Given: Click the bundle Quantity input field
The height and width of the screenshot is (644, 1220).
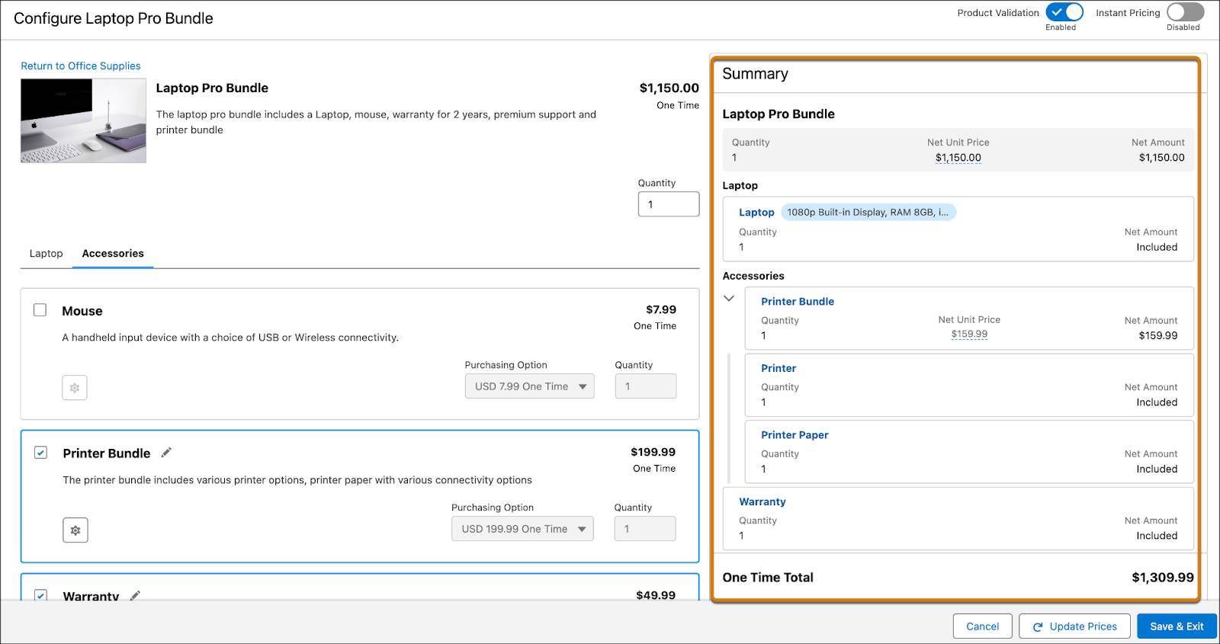Looking at the screenshot, I should click(668, 204).
